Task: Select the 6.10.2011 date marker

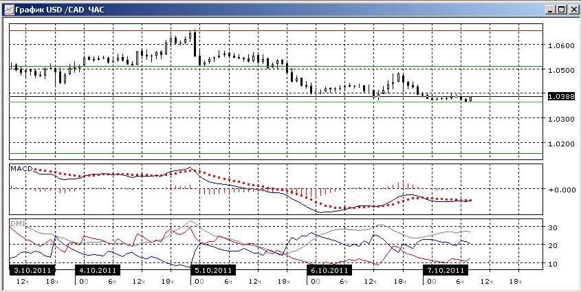Action: pos(329,270)
